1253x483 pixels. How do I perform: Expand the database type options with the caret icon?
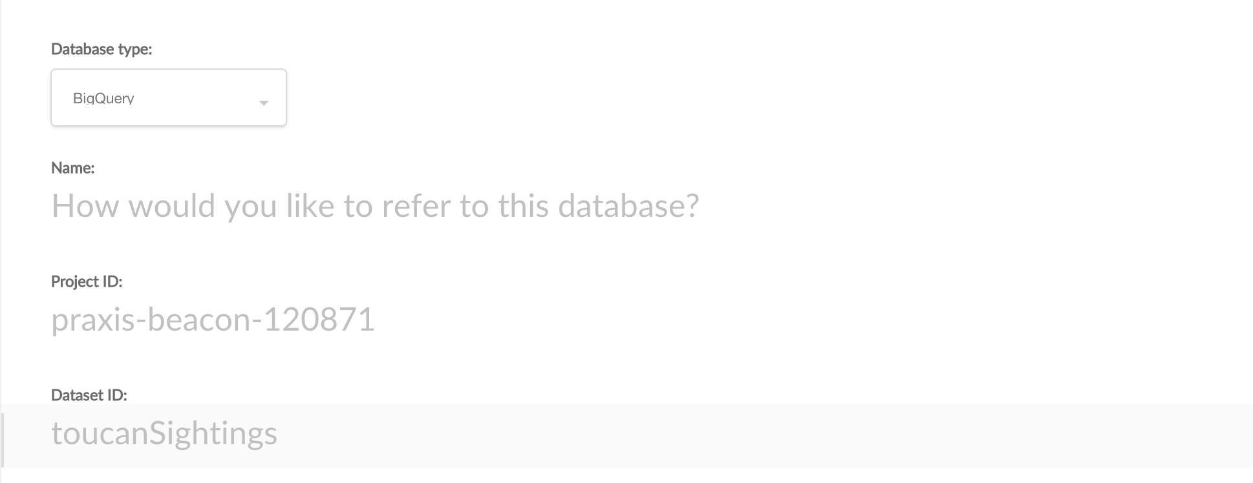263,103
